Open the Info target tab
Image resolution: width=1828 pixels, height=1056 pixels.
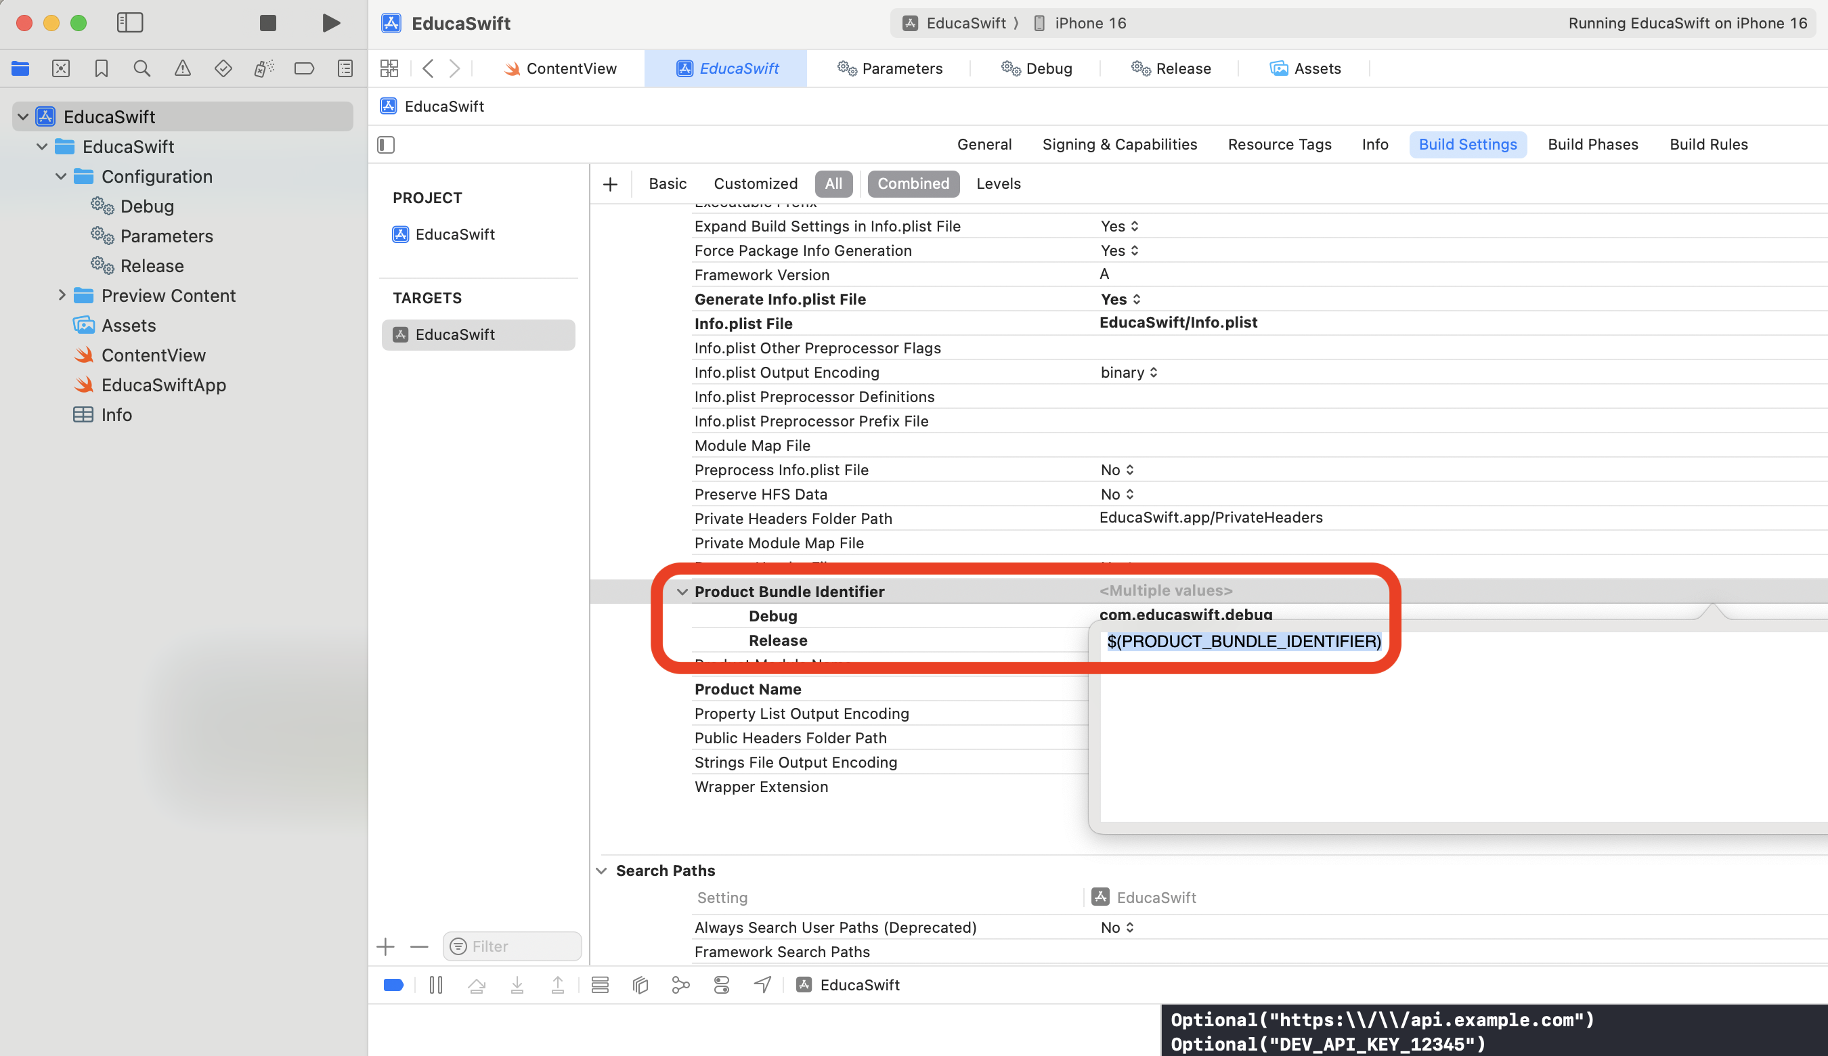coord(1374,144)
